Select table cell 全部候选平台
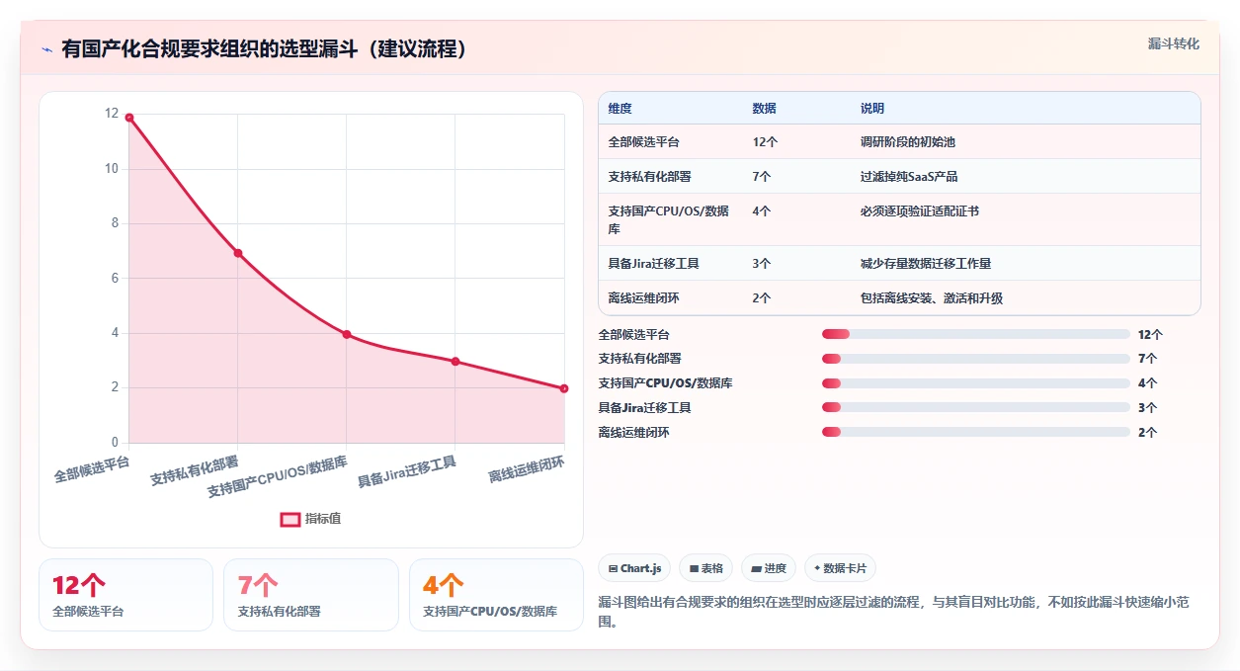 coord(644,142)
